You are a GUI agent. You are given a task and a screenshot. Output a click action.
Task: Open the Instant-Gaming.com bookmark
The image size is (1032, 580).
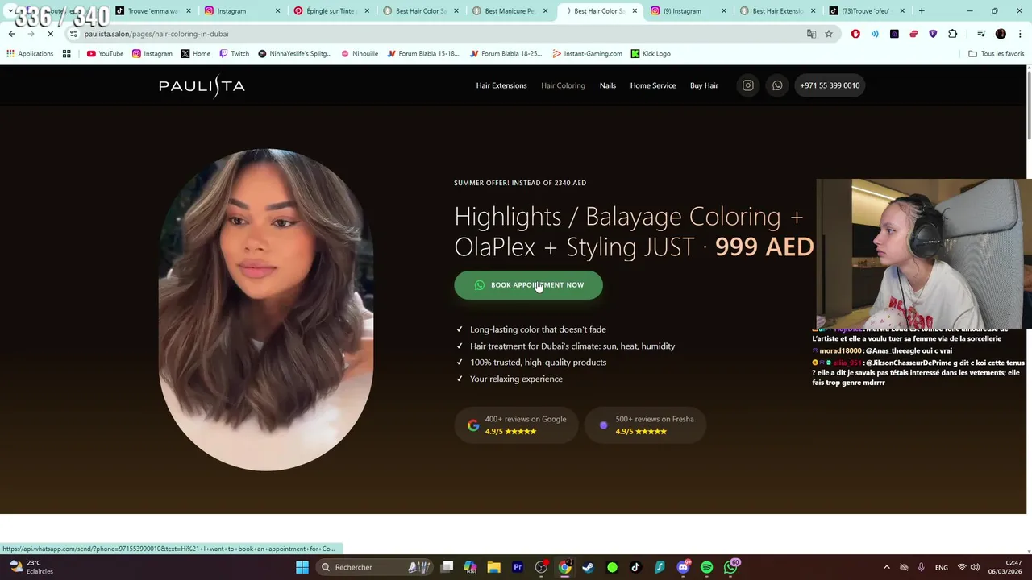click(588, 54)
